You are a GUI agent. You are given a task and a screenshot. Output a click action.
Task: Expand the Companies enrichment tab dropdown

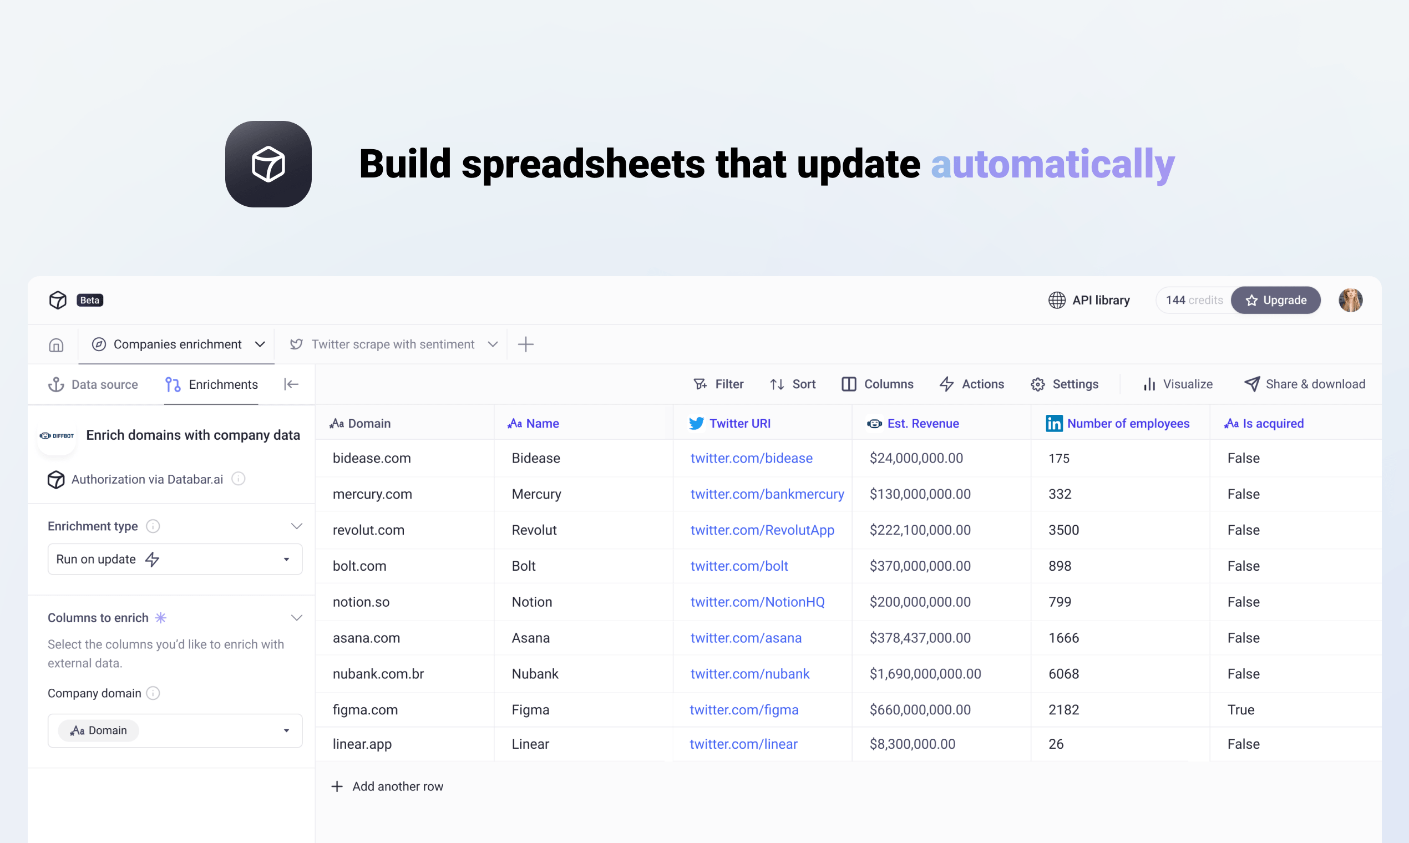coord(260,344)
